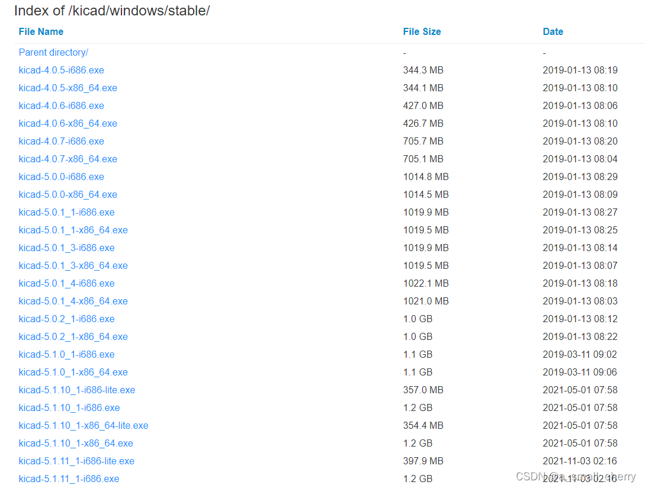This screenshot has width=645, height=488.
Task: Select the date 2019-01-13 08:04
Action: 580,159
